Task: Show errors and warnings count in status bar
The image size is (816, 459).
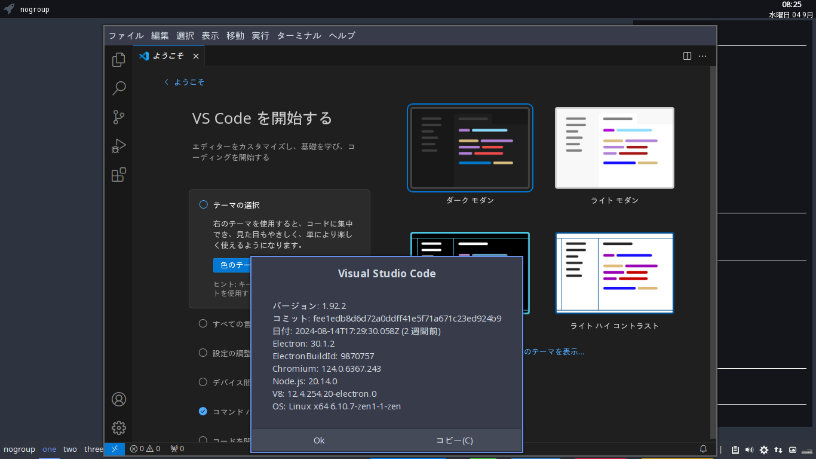Action: (x=145, y=449)
